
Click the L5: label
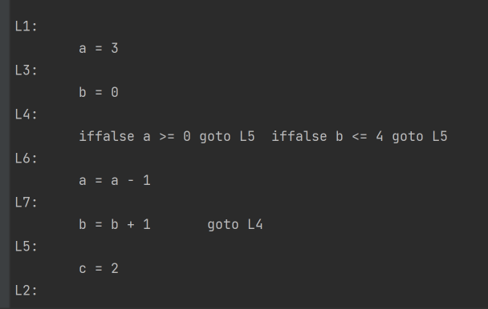coord(26,247)
